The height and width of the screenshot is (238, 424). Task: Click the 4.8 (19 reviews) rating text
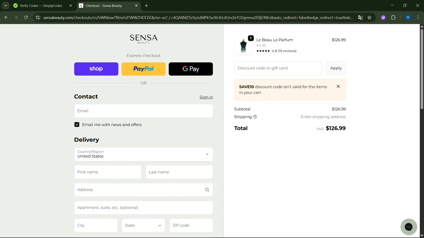coord(284,51)
